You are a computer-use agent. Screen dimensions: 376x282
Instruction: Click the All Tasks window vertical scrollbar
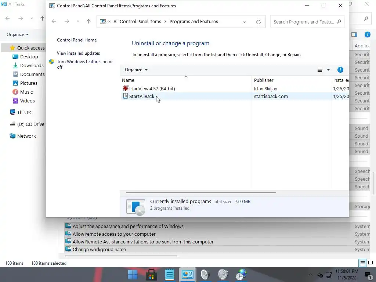373,184
